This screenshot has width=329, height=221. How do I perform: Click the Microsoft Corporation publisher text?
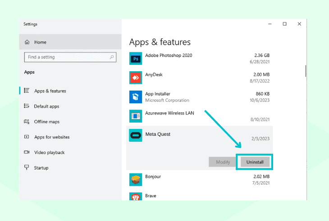[x=167, y=100]
